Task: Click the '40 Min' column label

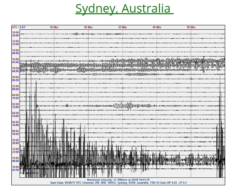Action: click(x=157, y=27)
